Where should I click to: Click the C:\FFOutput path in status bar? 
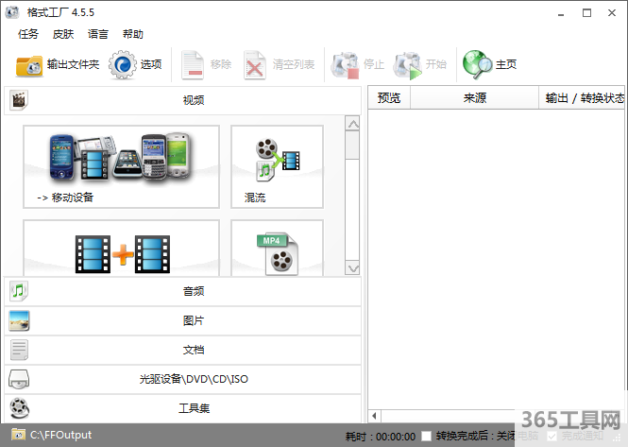(60, 435)
